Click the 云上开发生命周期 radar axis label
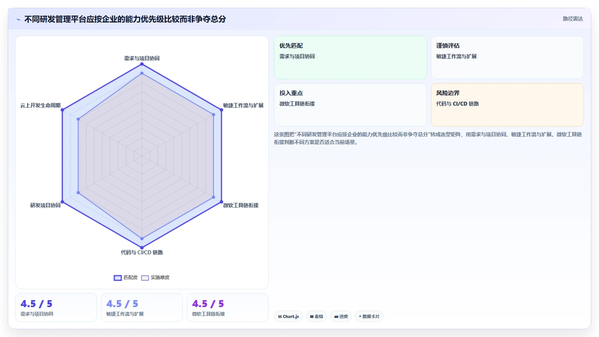 pos(40,105)
